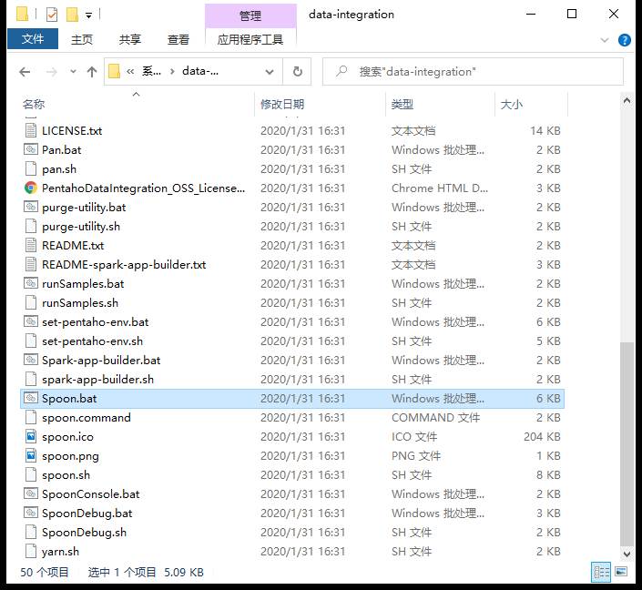642x590 pixels.
Task: Refresh the current folder
Action: [298, 72]
